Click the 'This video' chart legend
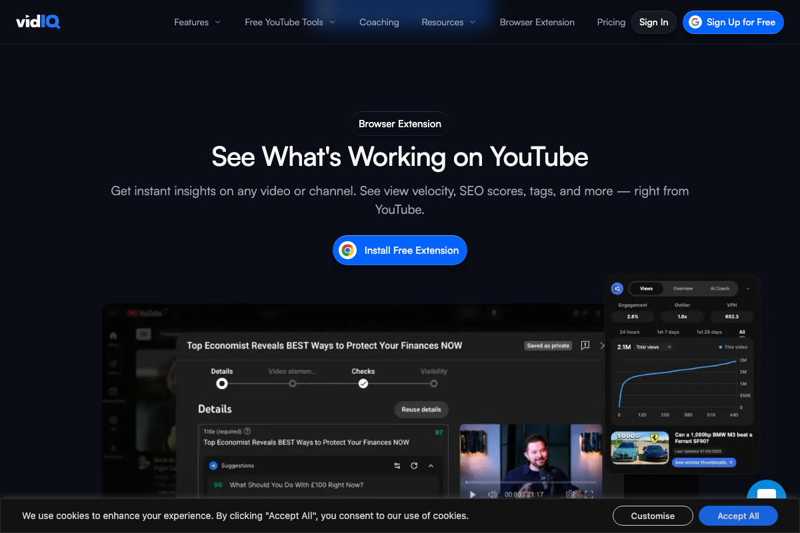Viewport: 800px width, 533px height. 733,347
